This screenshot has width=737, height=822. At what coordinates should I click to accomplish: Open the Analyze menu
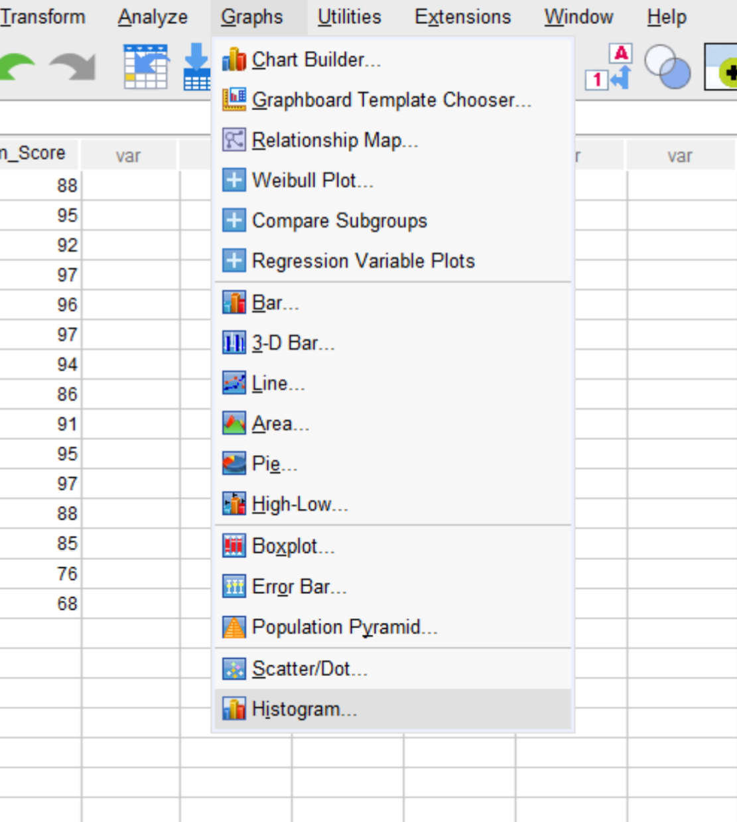pyautogui.click(x=153, y=17)
